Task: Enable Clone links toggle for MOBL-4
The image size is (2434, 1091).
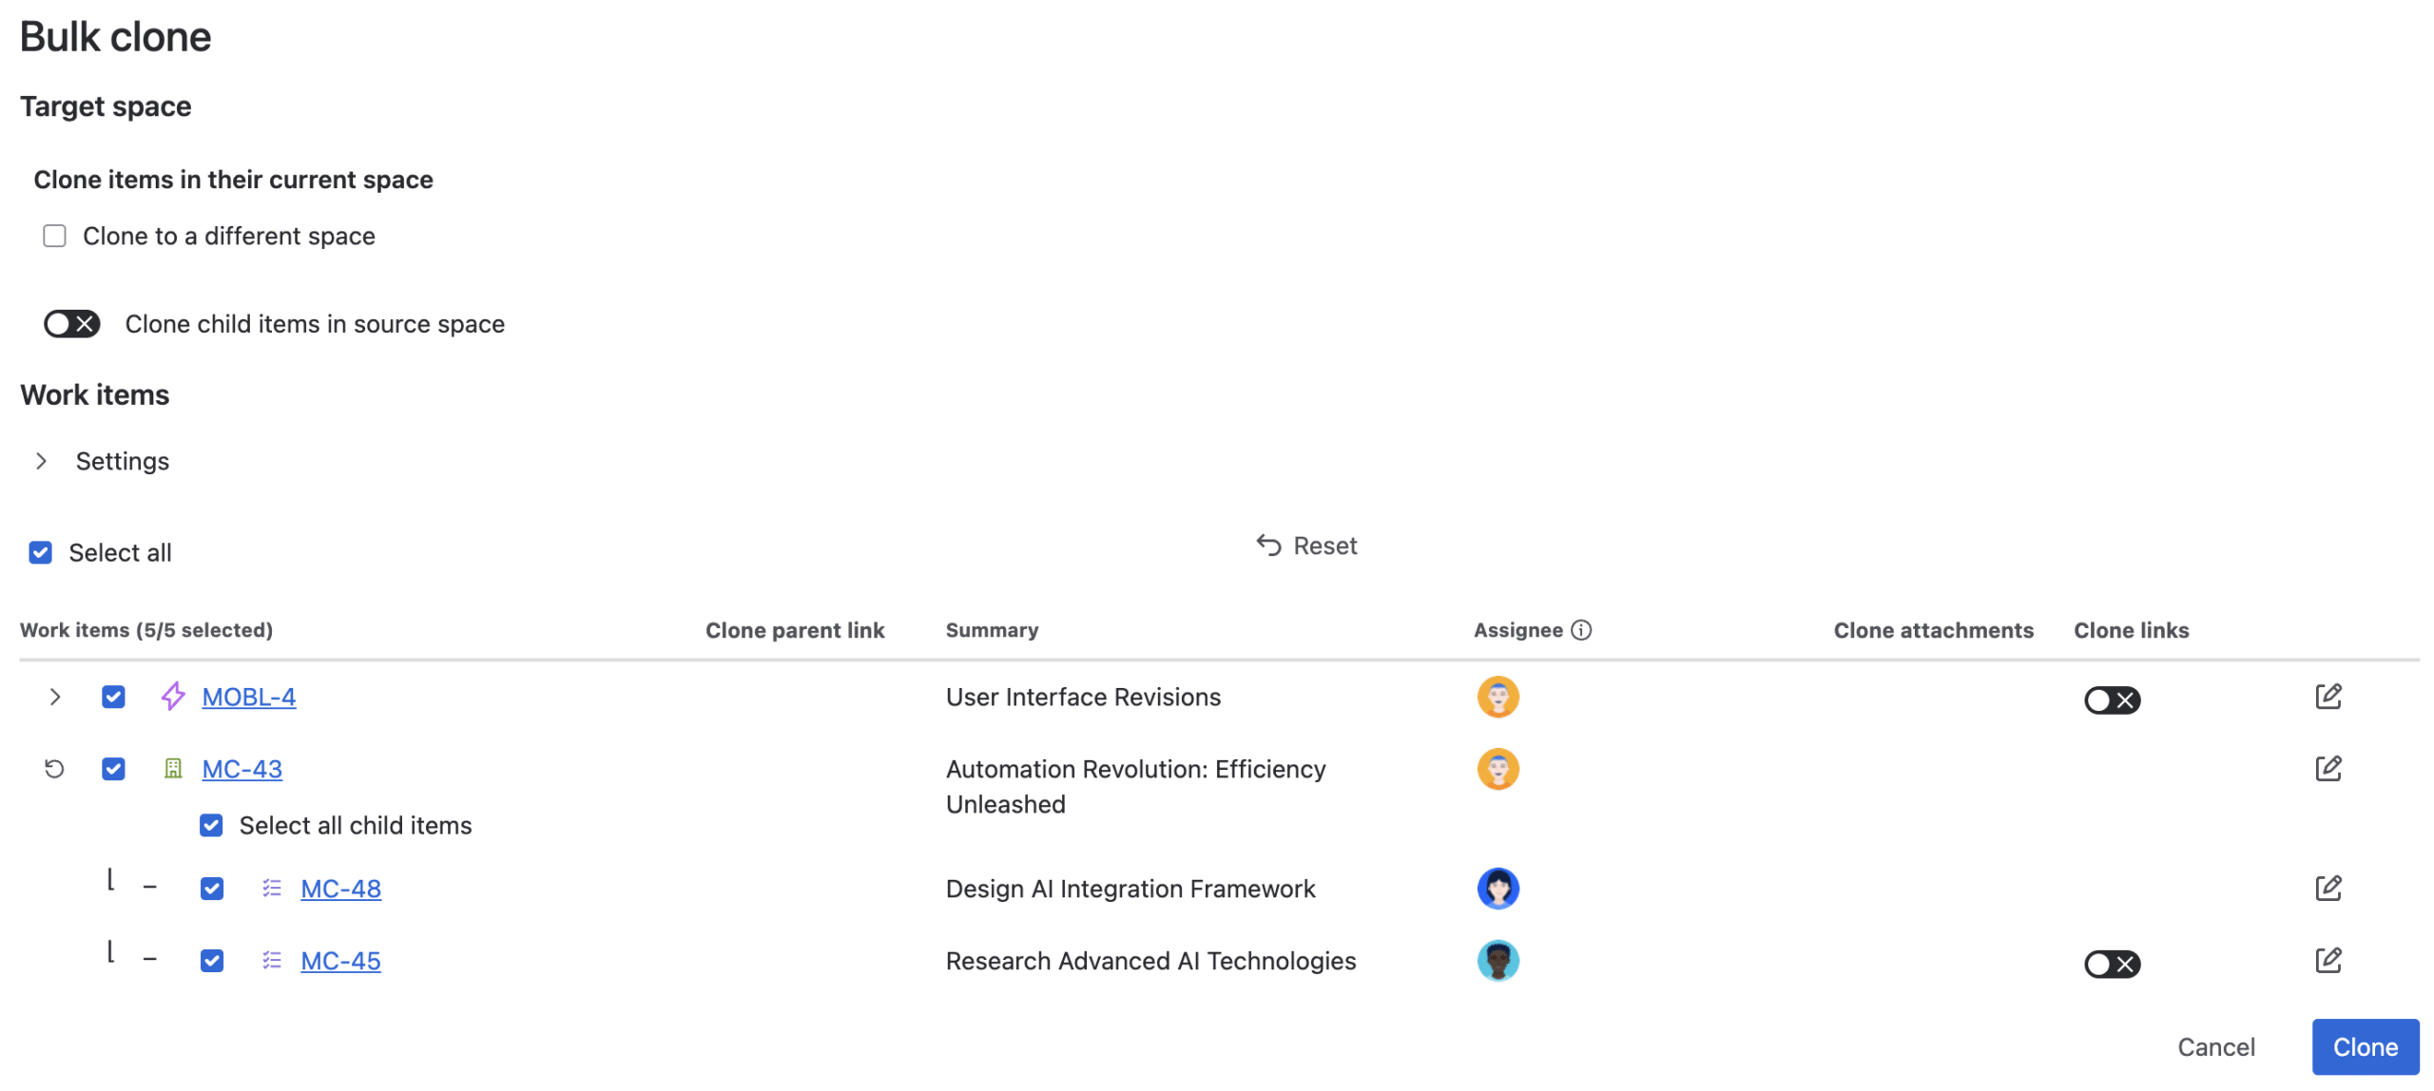Action: pos(2111,700)
